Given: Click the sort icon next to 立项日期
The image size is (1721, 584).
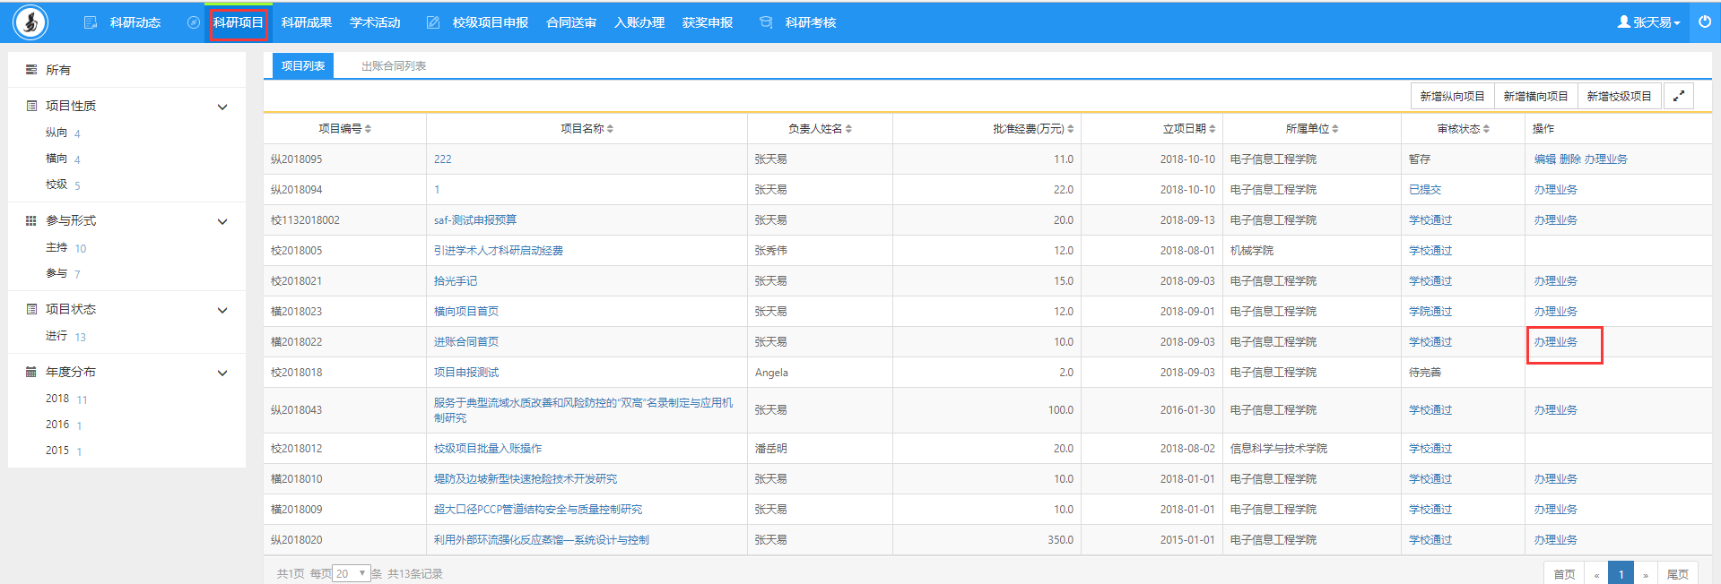Looking at the screenshot, I should tap(1212, 129).
